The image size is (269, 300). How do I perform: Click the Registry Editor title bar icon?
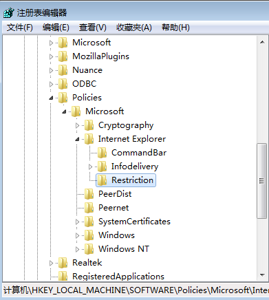(x=9, y=12)
